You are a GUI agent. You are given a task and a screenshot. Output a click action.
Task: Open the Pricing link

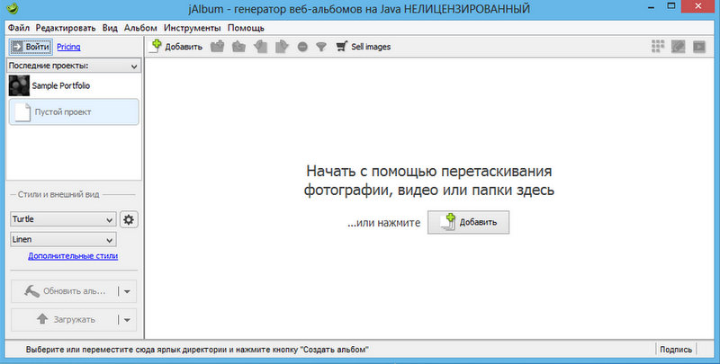tap(68, 47)
